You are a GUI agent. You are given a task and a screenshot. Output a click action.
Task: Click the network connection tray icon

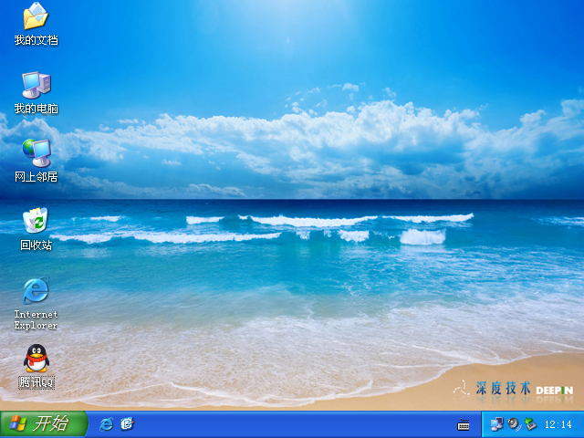coord(497,424)
